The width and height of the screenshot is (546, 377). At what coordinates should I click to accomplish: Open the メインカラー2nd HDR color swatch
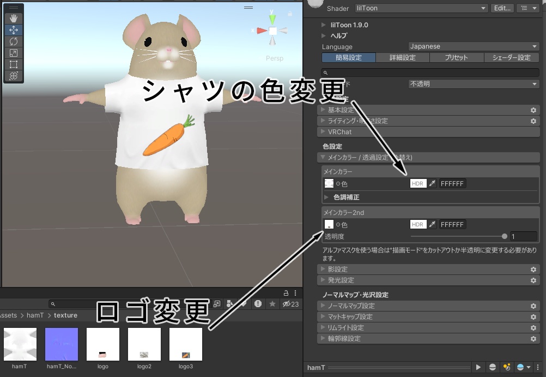tap(418, 224)
